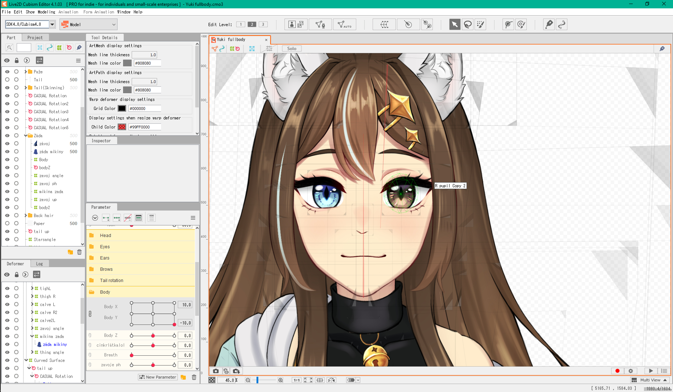The height and width of the screenshot is (392, 673).
Task: Click the zoom out magnifier icon
Action: tap(248, 380)
